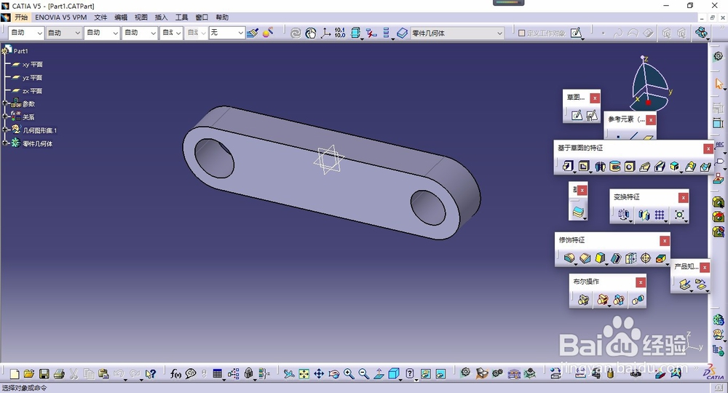Open the 工具 menu
The height and width of the screenshot is (393, 728).
(181, 17)
